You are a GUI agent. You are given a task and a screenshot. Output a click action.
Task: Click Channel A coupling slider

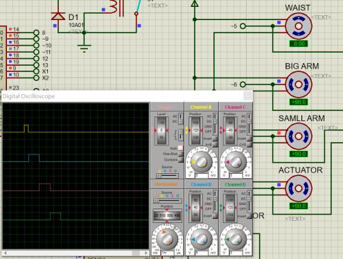click(215, 124)
